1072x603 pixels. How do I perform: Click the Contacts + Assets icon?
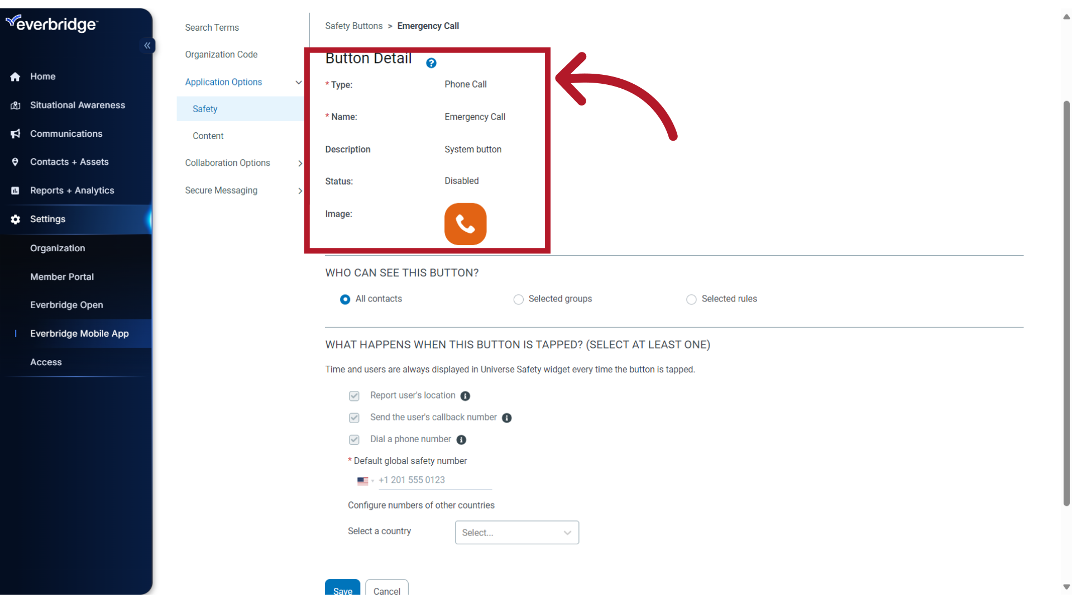tap(15, 161)
